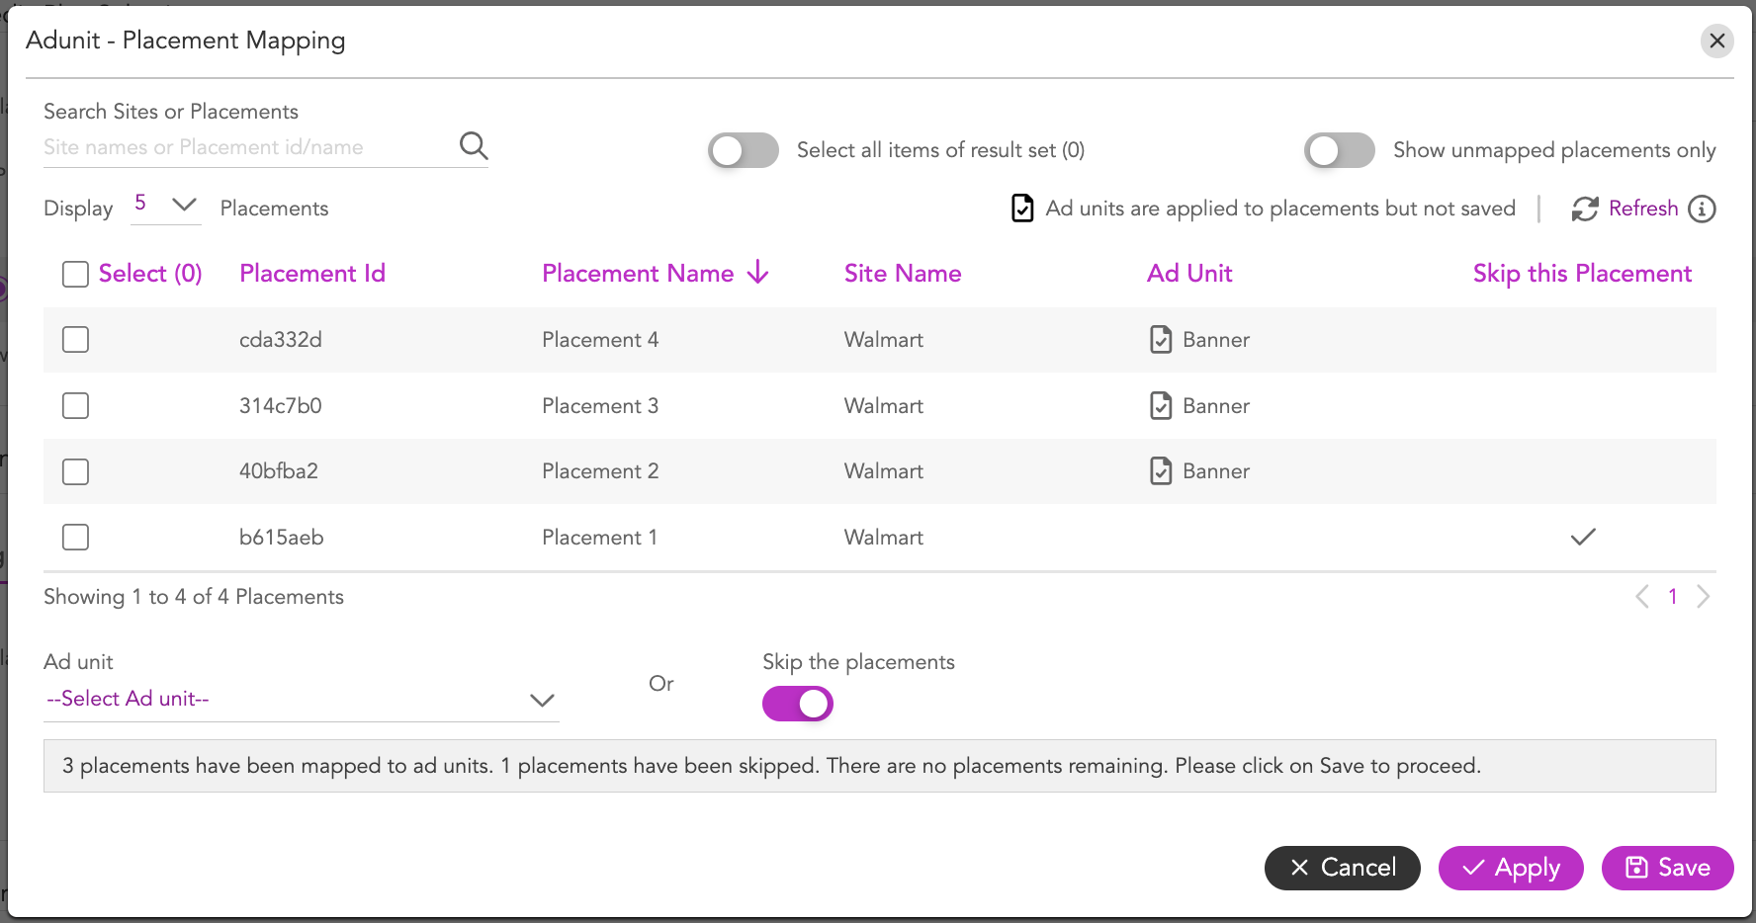Click the Placement 3 name cell
Viewport: 1756px width, 923px height.
600,405
